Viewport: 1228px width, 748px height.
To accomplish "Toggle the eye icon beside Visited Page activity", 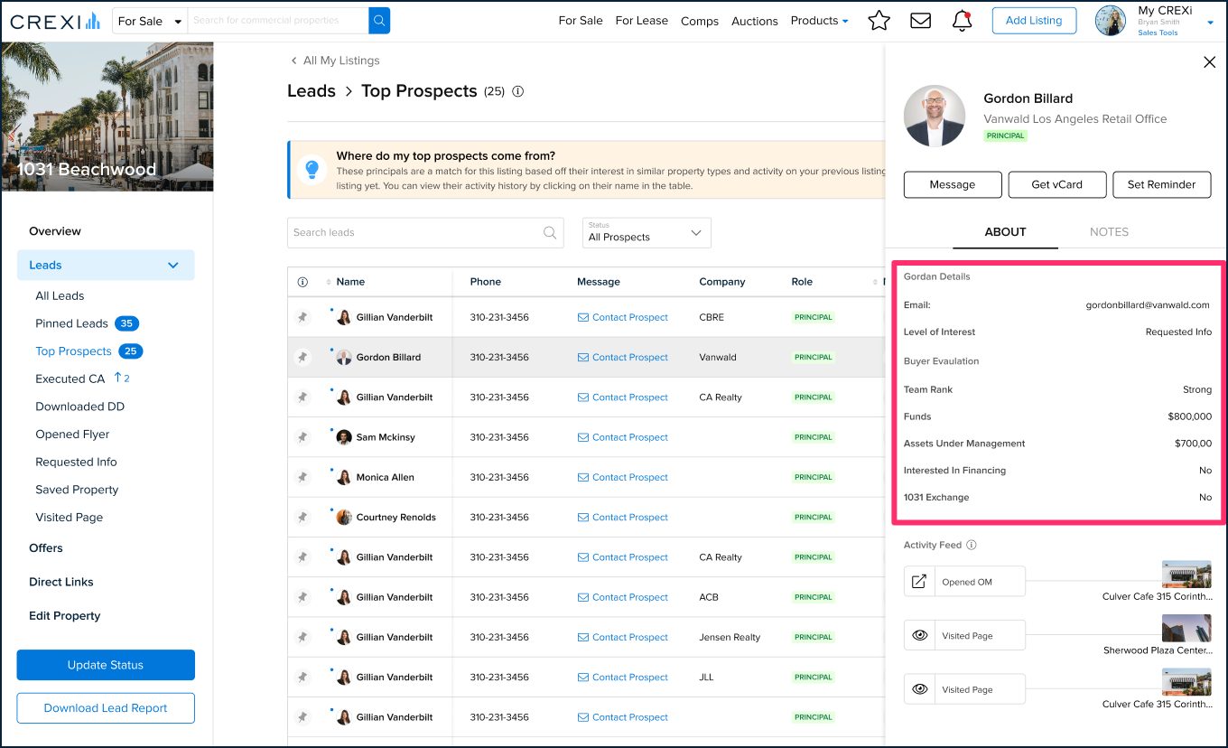I will click(x=919, y=635).
